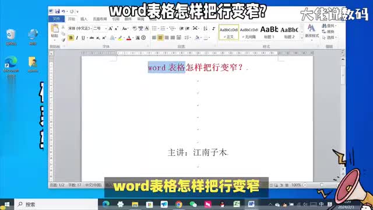Toggle Strikethrough formatting

[x=92, y=38]
